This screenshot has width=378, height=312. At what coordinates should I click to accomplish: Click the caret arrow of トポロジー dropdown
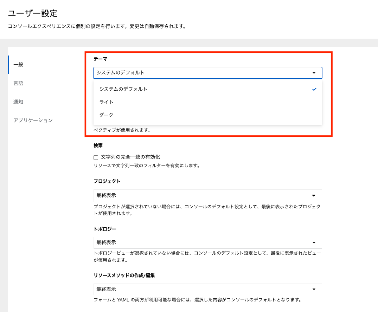tap(314, 243)
